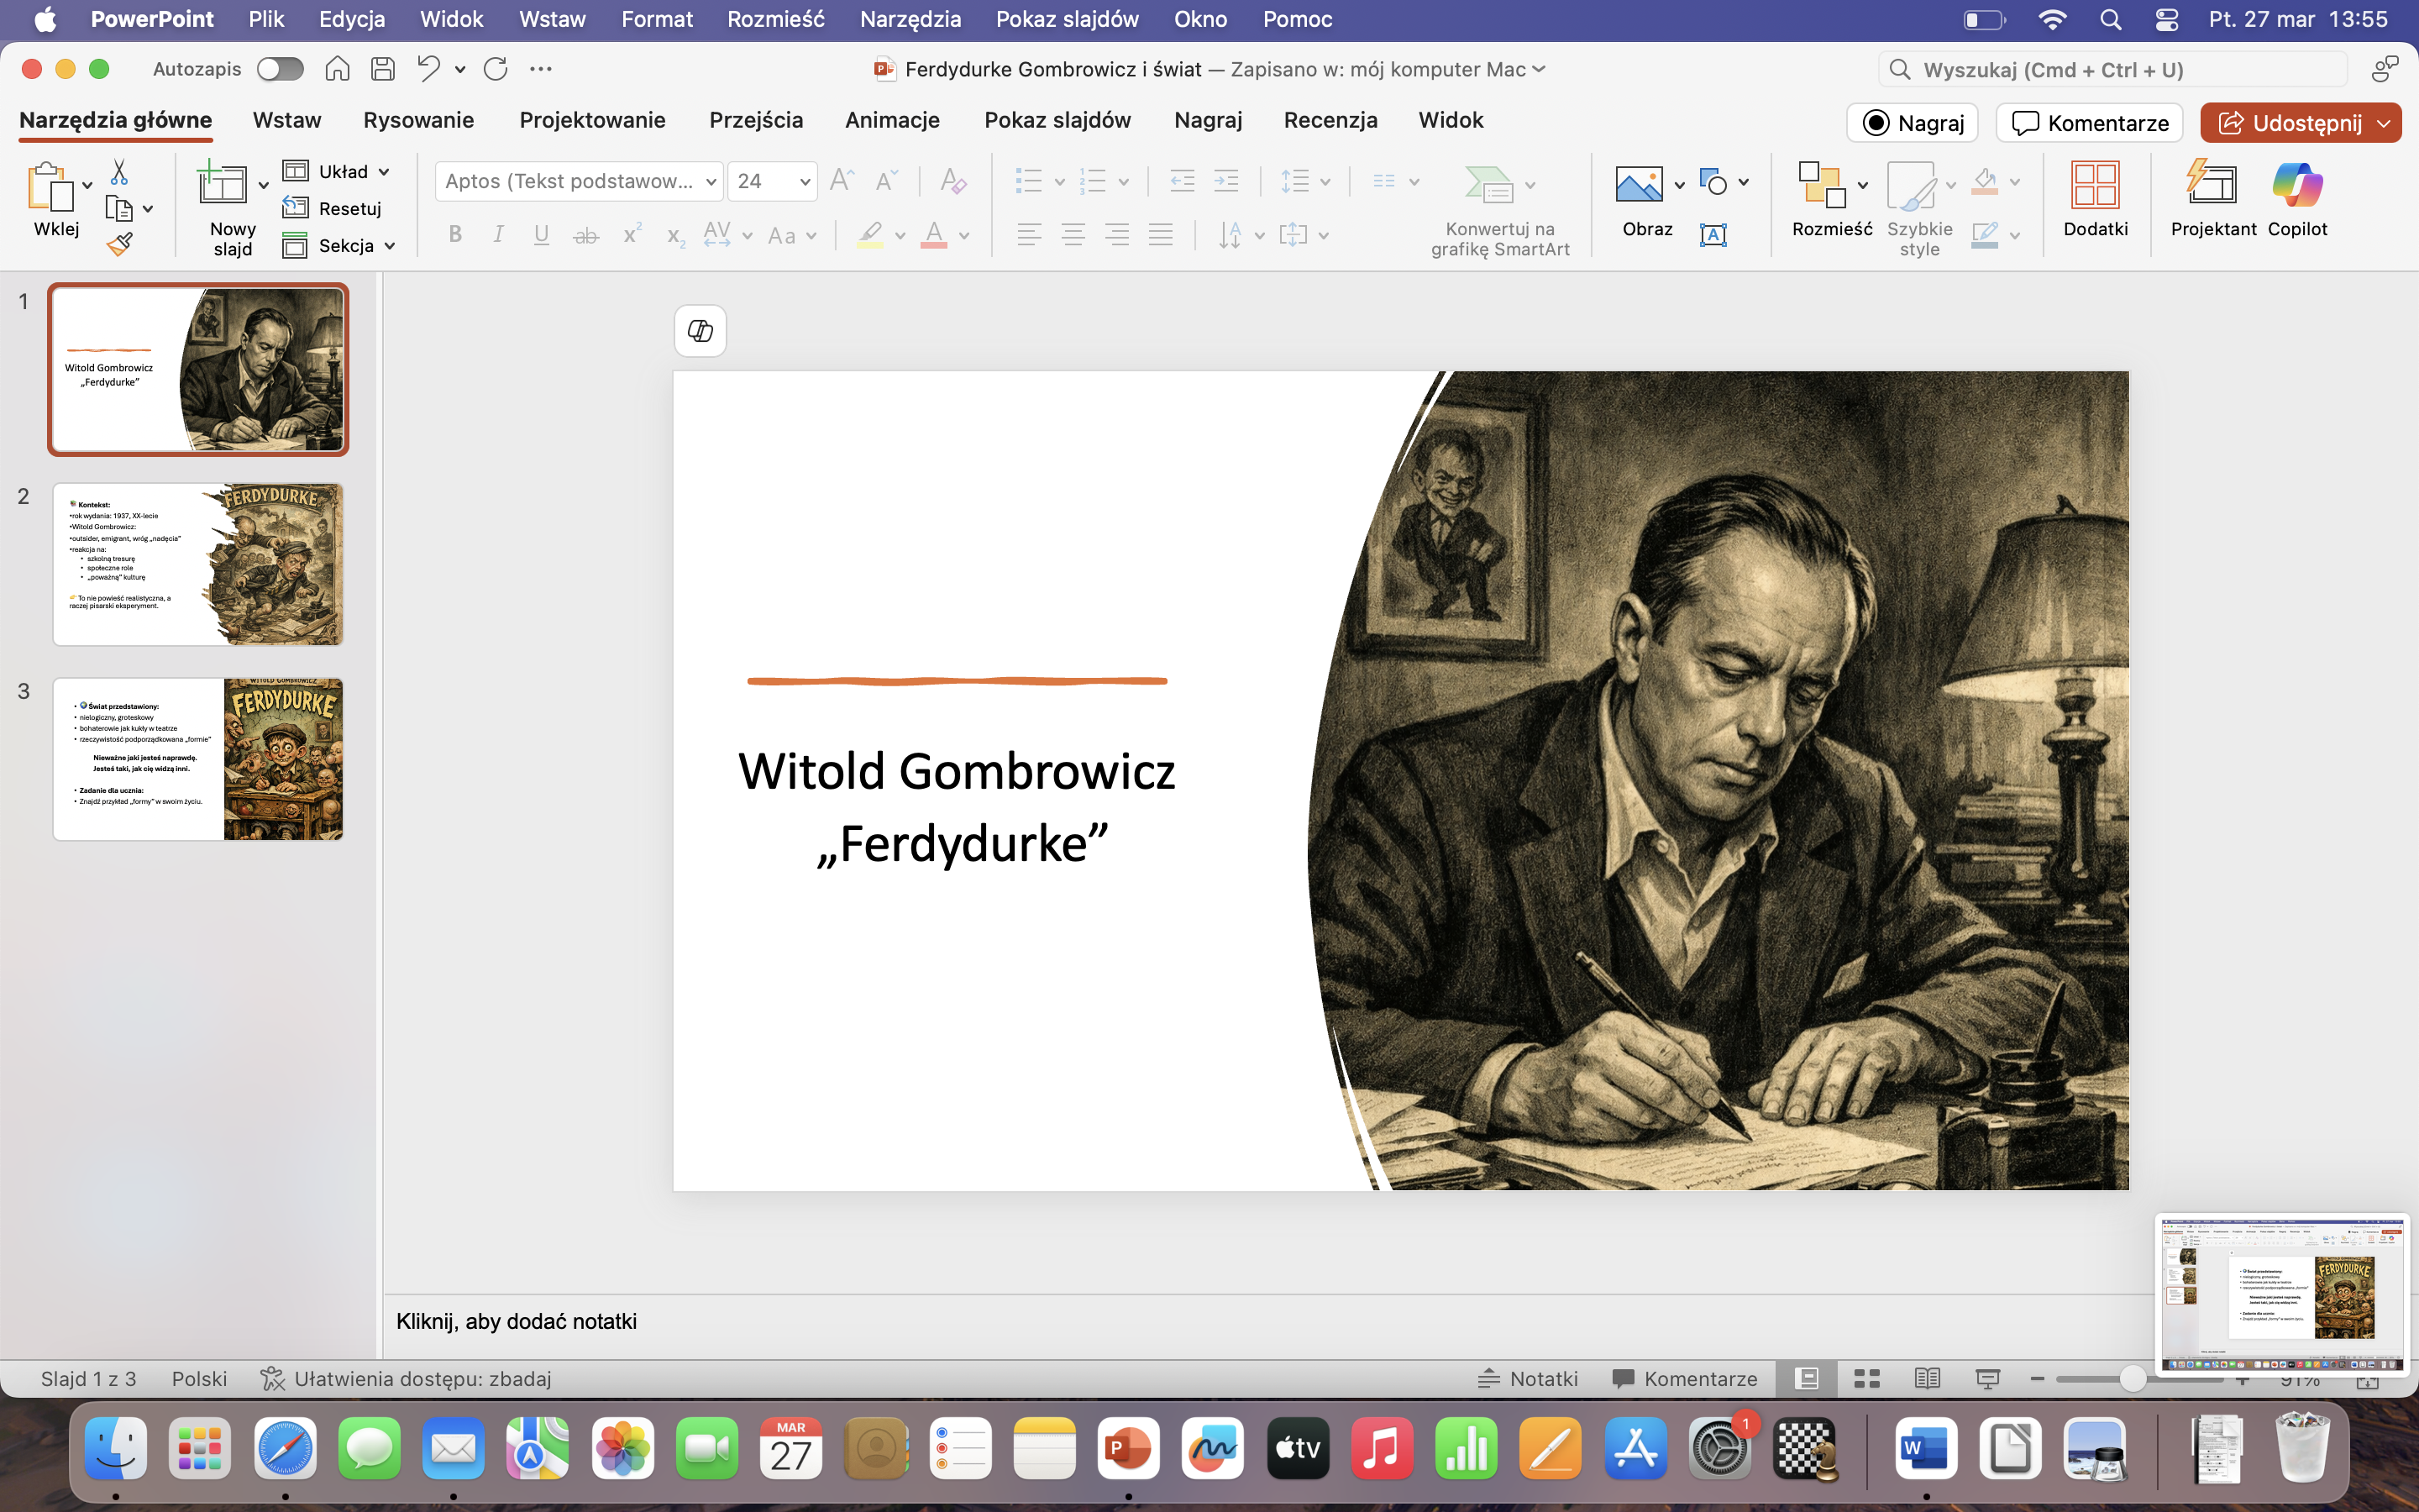This screenshot has height=1512, width=2419.
Task: Click the Cut scissors icon
Action: 119,172
